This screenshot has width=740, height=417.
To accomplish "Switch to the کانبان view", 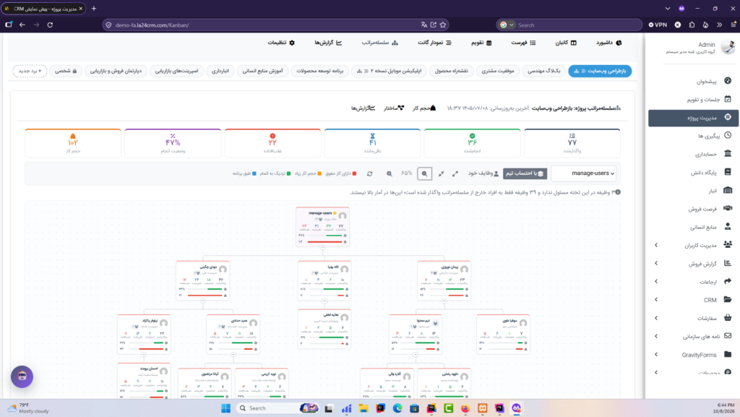I will 566,43.
